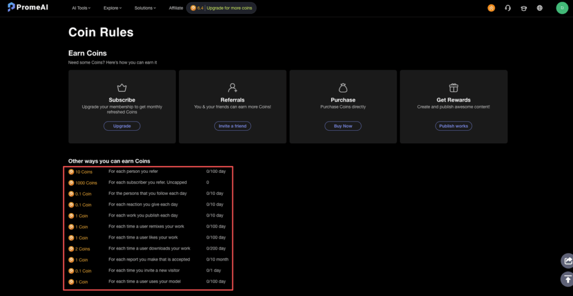Viewport: 573px width, 296px height.
Task: Click the 'Coin Rules' page heading
Action: 101,32
